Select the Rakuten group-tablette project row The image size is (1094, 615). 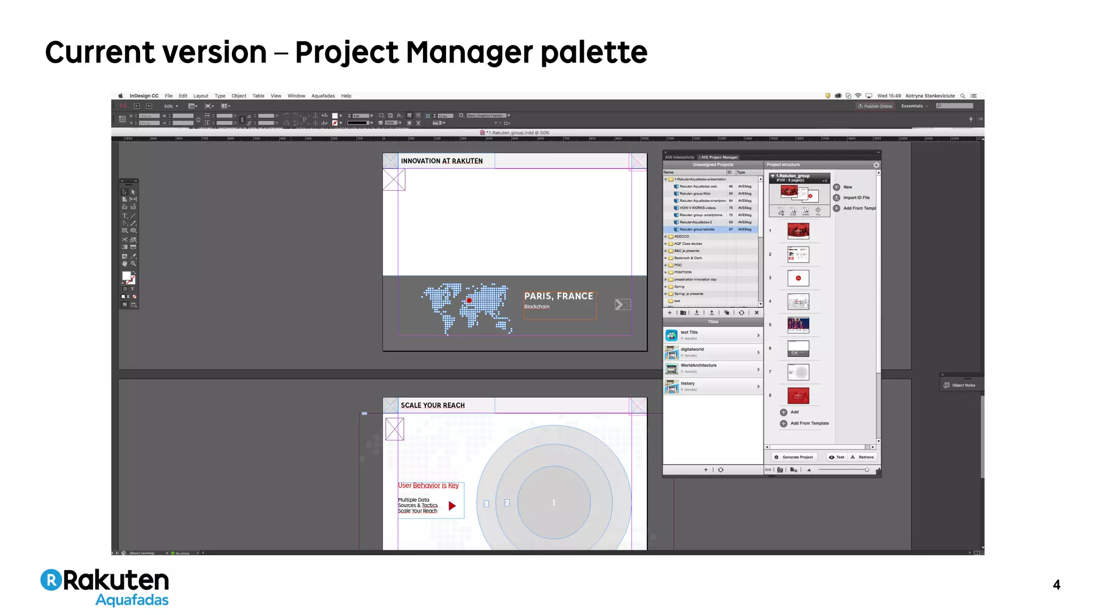tap(710, 230)
